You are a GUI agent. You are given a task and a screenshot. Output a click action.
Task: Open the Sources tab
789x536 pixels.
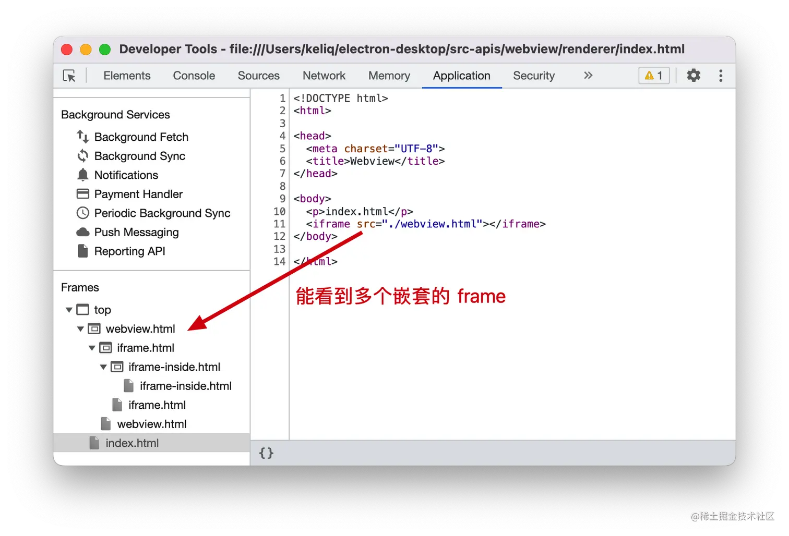[x=259, y=76]
